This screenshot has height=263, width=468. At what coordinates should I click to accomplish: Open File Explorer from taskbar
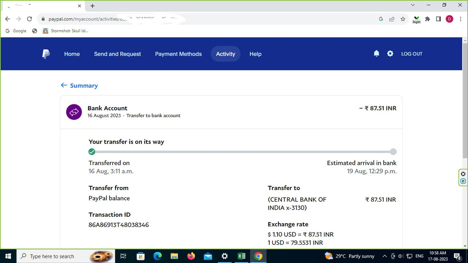(x=174, y=256)
